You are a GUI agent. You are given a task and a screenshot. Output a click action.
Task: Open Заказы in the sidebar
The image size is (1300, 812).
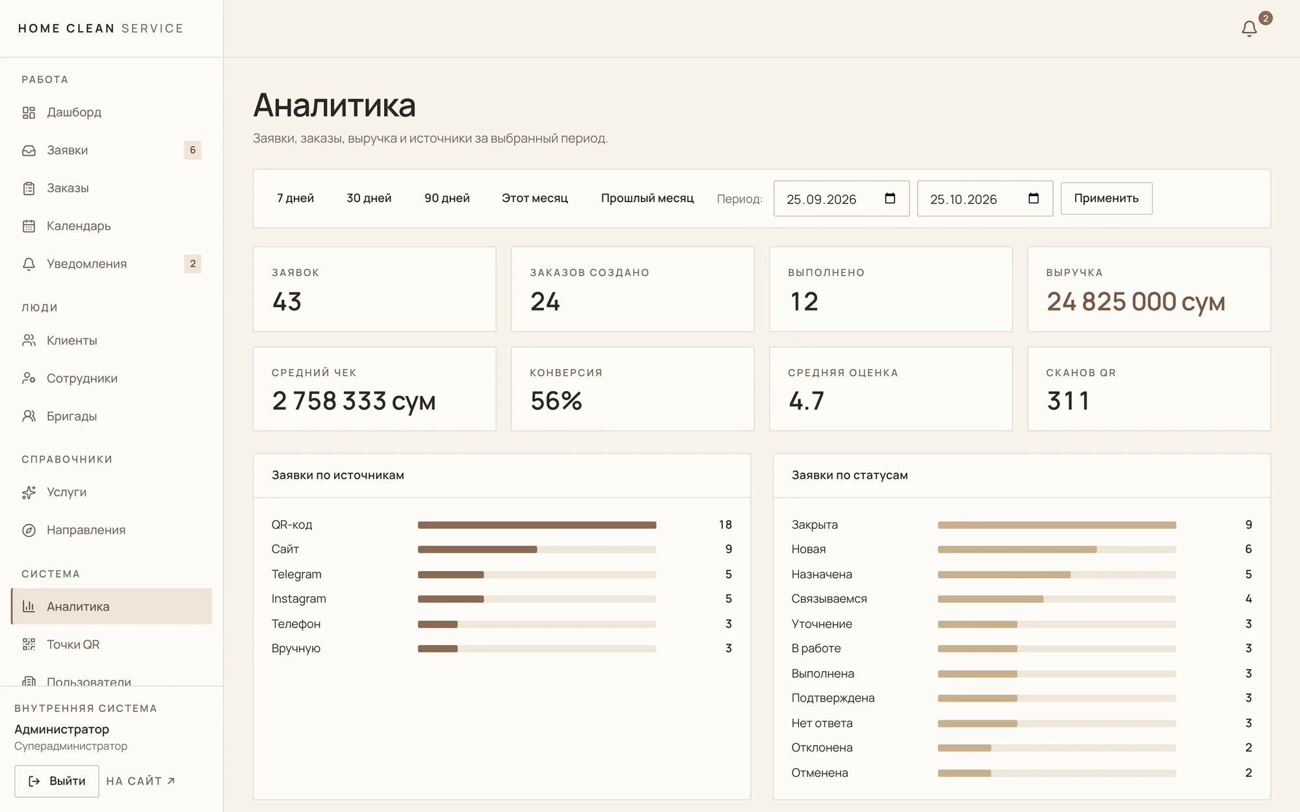[111, 188]
